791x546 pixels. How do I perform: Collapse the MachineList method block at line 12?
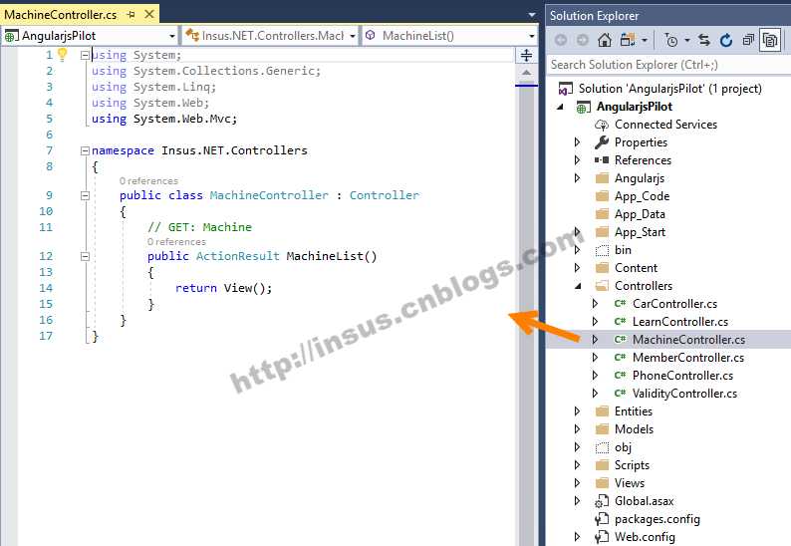(x=86, y=256)
